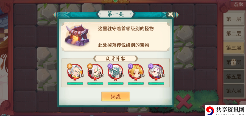Click the purple faction badge on last enemy
This screenshot has height=116, width=246.
[x=151, y=66]
